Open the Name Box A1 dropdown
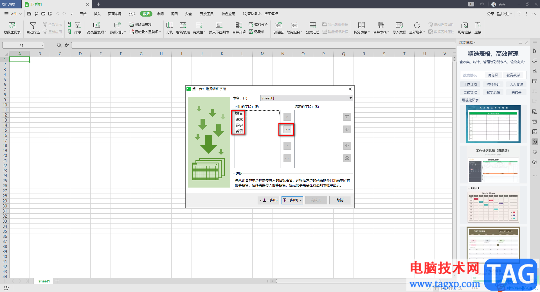Screen dimensions: 540x292 click(42, 45)
